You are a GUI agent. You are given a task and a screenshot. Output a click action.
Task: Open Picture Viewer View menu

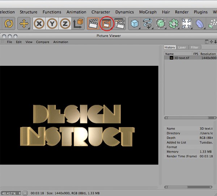coord(29,42)
